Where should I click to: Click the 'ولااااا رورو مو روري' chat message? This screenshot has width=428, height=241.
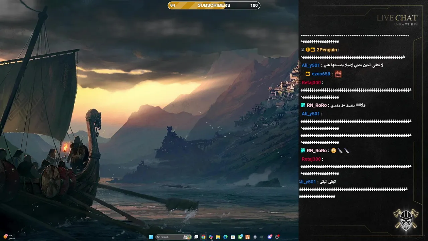(x=348, y=105)
